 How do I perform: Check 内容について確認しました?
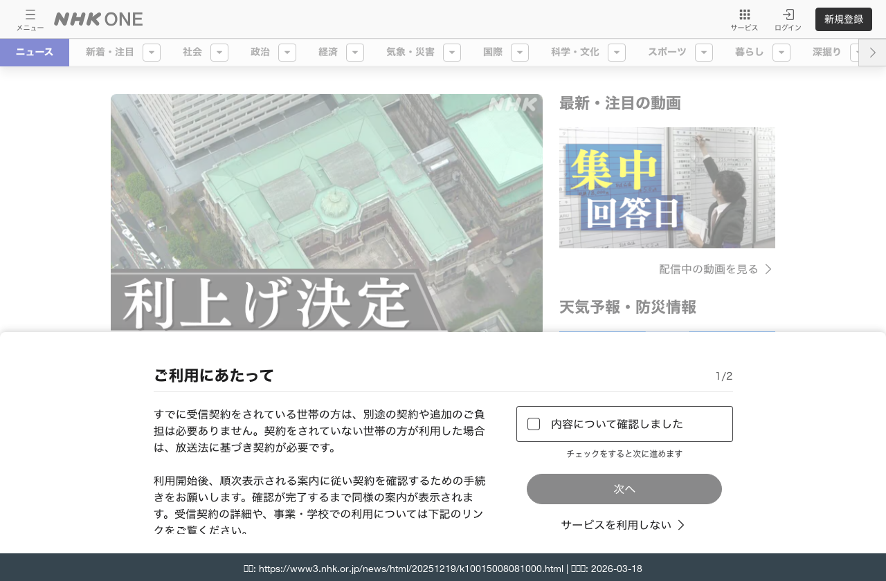pyautogui.click(x=533, y=423)
